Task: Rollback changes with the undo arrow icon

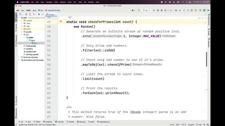Action: coord(195,10)
